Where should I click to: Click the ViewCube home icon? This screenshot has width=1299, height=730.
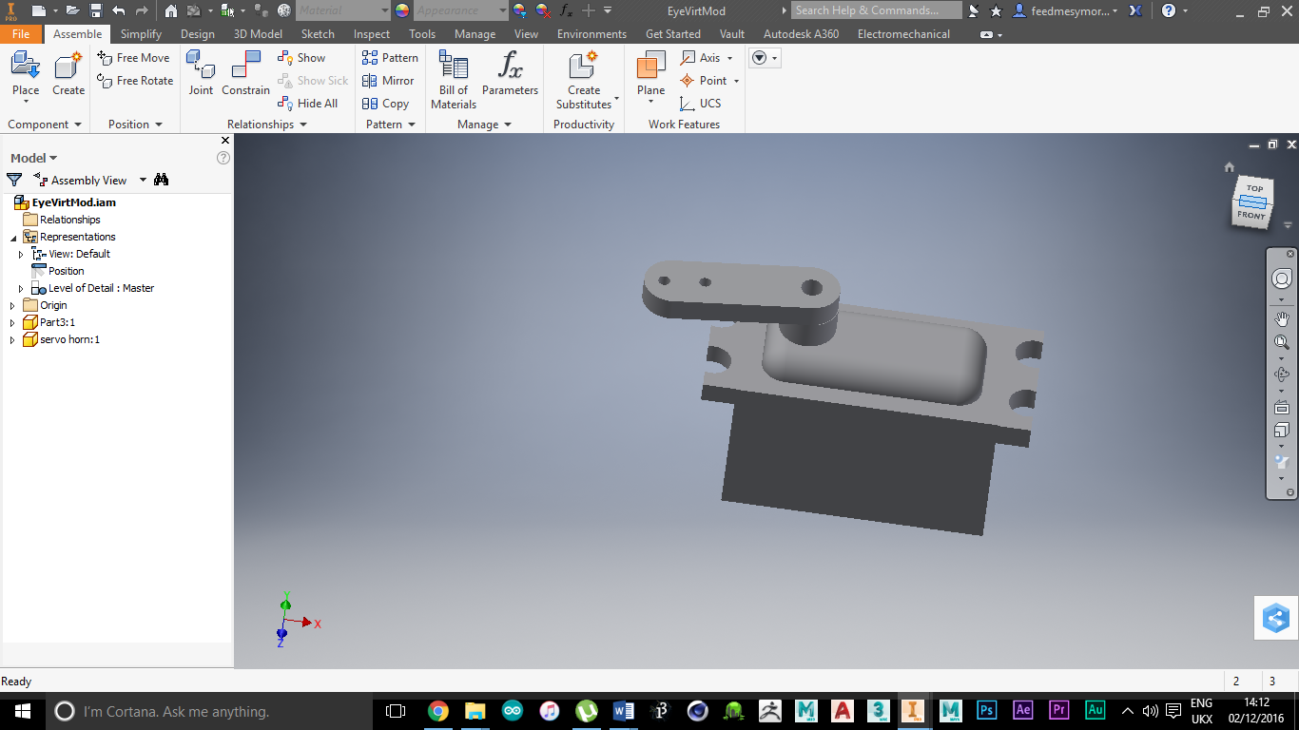pos(1229,167)
